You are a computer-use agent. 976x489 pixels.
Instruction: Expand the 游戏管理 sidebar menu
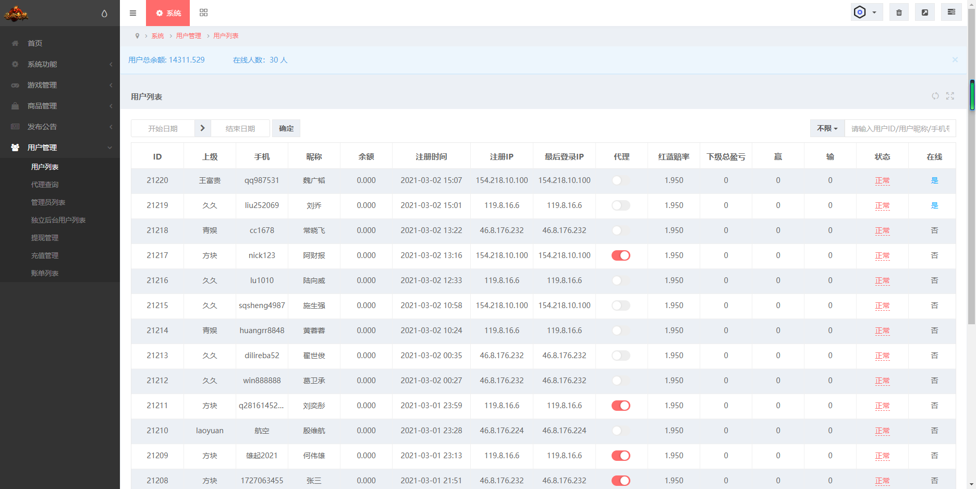click(x=60, y=85)
